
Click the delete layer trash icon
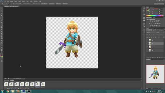click(162, 58)
